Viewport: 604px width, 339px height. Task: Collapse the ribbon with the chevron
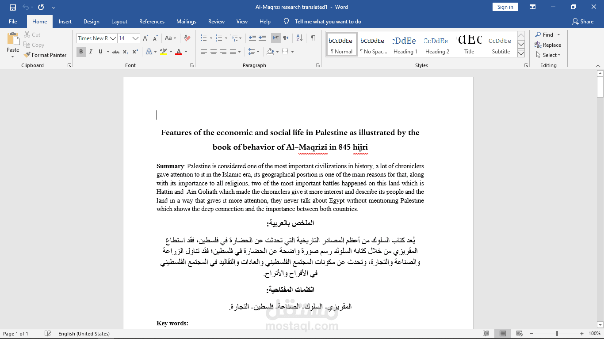(x=598, y=66)
